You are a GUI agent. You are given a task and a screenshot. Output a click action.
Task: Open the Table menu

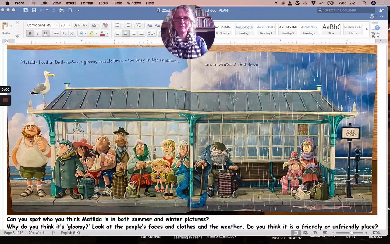pyautogui.click(x=117, y=3)
